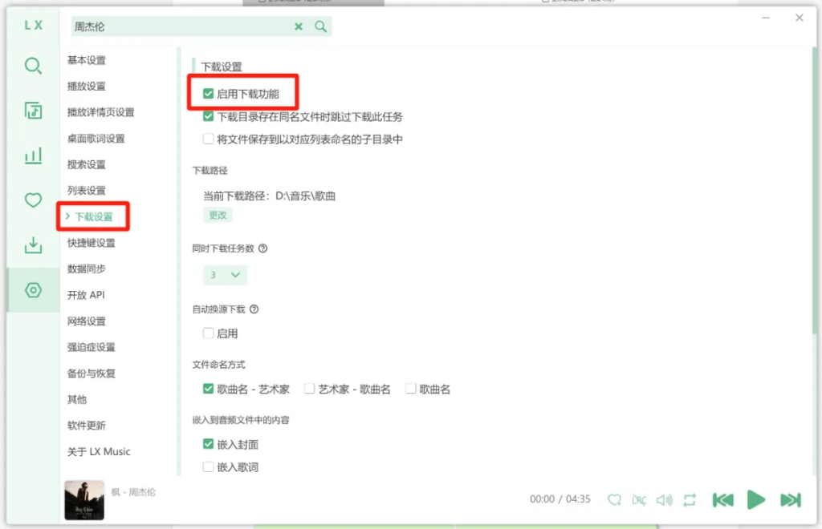The image size is (822, 529).
Task: Open 强迫症设置 section
Action: click(92, 347)
